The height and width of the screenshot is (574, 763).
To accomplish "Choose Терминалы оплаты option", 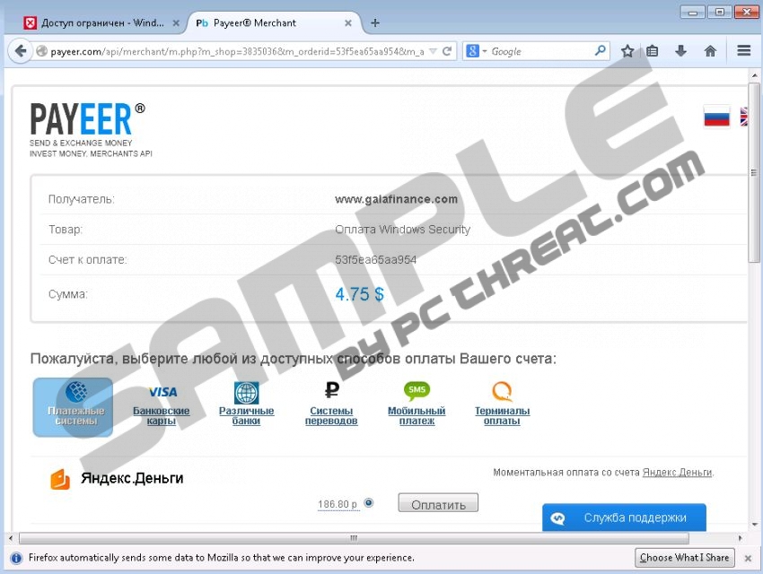I will click(502, 404).
